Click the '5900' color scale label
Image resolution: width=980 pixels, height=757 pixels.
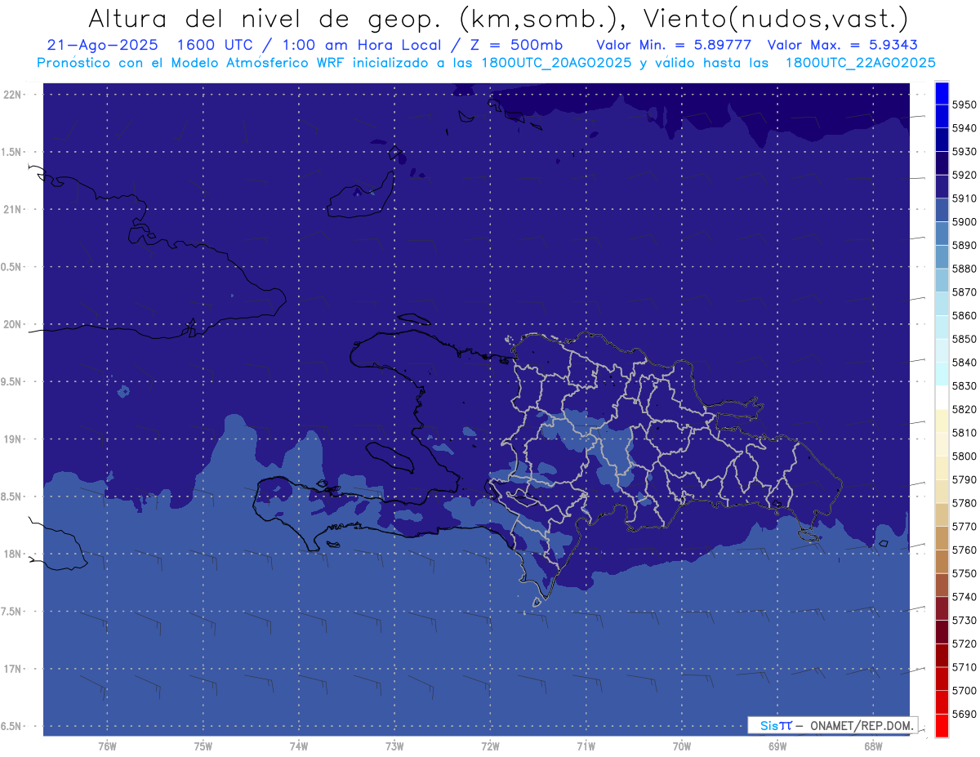(964, 222)
